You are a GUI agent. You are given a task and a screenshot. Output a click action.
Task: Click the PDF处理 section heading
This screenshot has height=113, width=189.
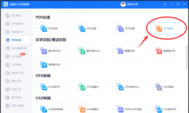[x=43, y=17]
